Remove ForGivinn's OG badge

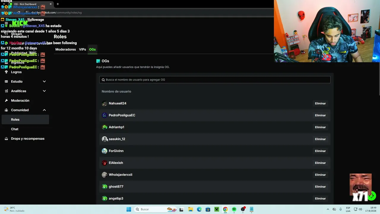320,151
